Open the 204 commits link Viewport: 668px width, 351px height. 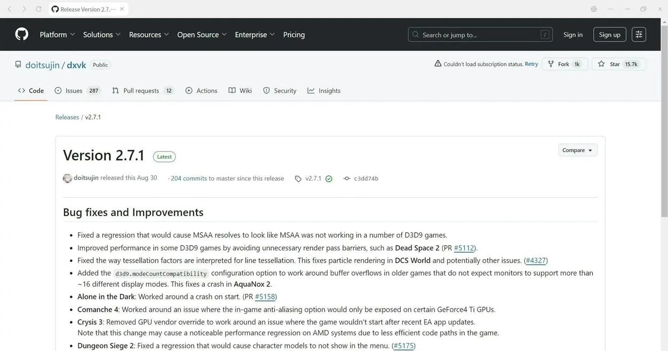point(189,178)
